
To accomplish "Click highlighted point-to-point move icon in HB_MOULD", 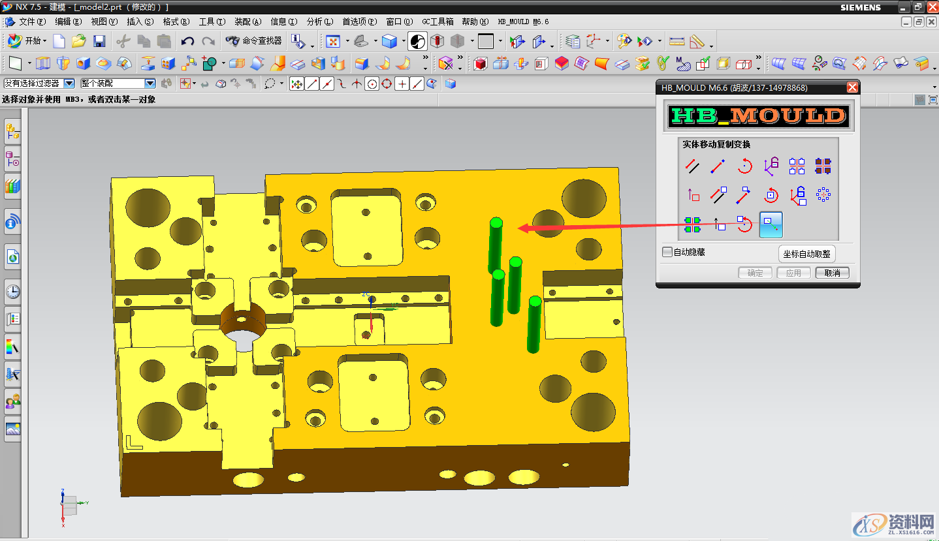I will (771, 224).
